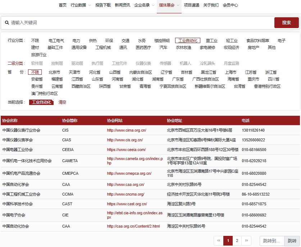Select industry filter 食品饮料烟草
301x247 pixels.
(257, 41)
